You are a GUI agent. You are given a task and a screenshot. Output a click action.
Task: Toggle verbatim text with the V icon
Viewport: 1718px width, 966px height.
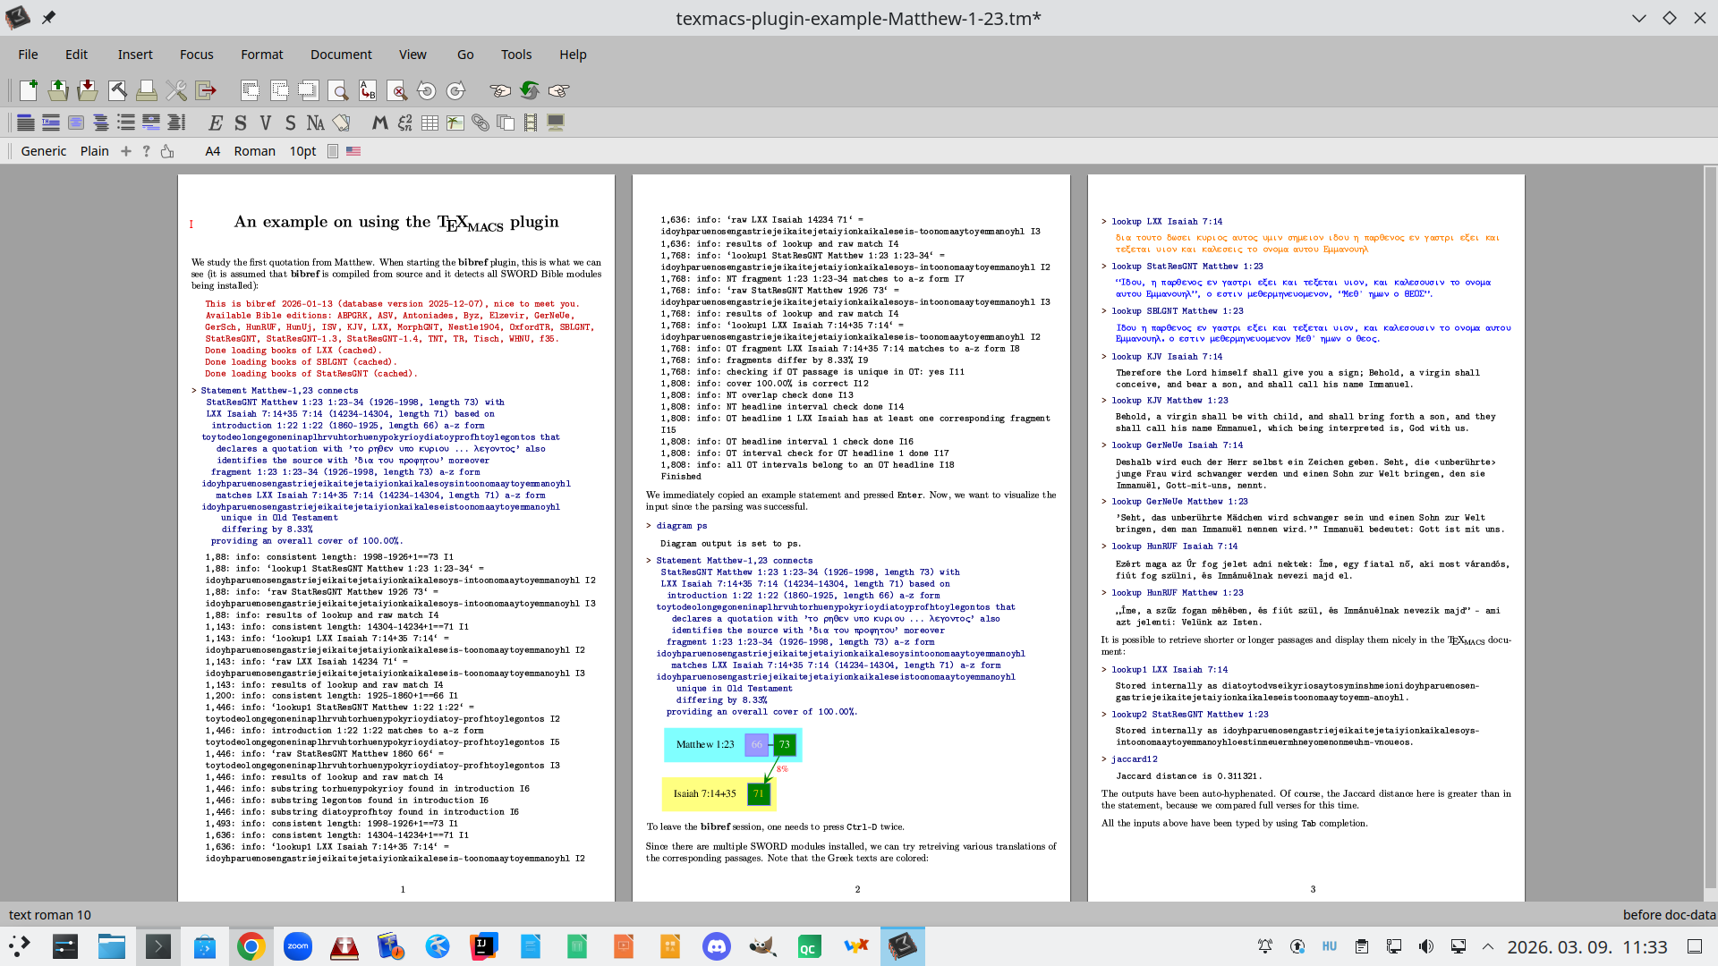click(265, 123)
